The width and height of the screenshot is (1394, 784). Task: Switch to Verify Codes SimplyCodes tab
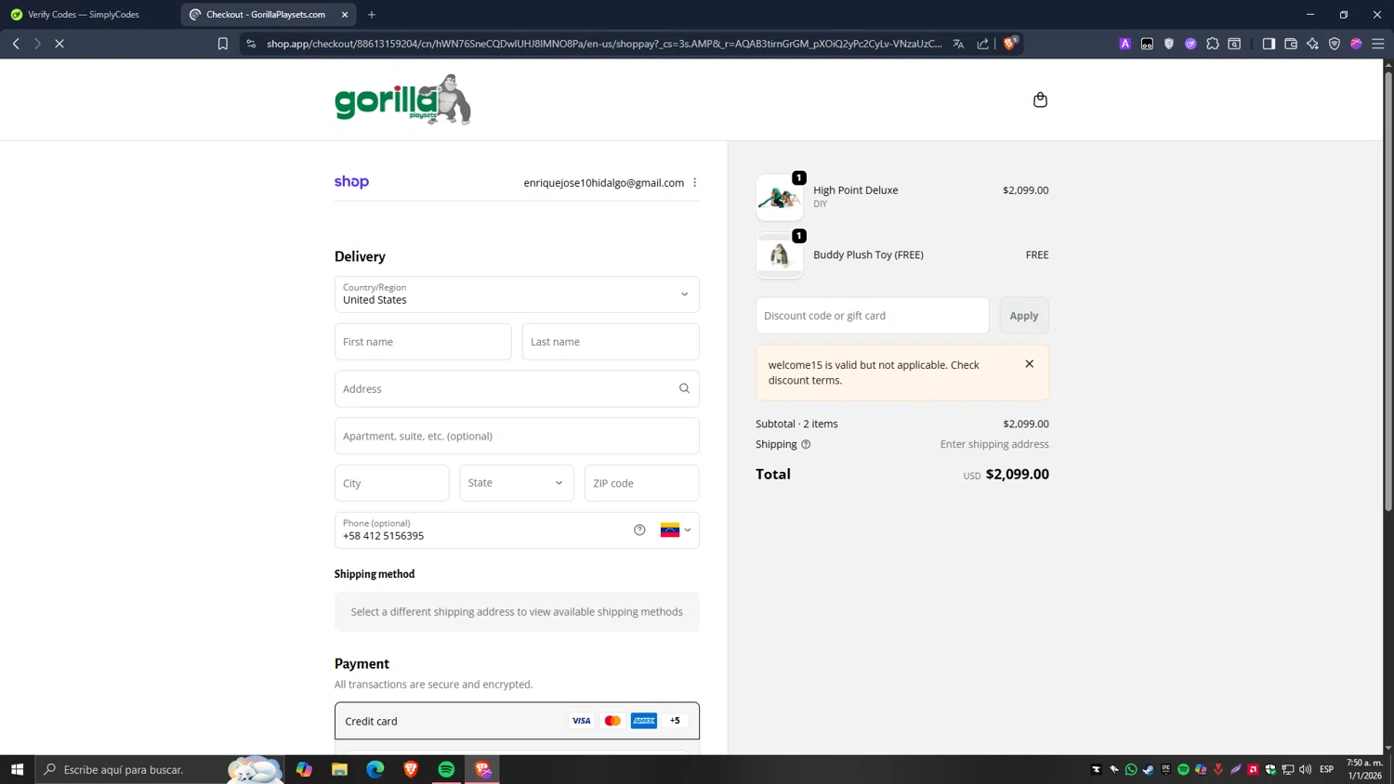click(84, 15)
